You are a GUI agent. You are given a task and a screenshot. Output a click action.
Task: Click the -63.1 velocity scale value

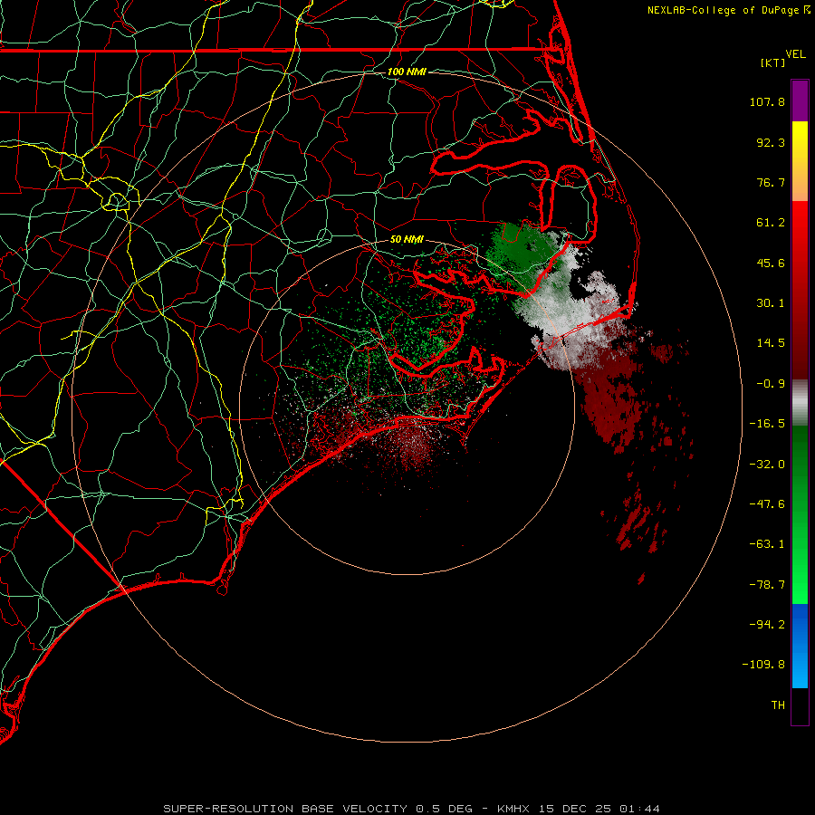[767, 544]
